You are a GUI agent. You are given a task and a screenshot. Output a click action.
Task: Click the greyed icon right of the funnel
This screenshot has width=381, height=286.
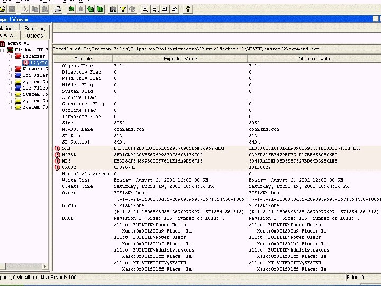(x=132, y=10)
